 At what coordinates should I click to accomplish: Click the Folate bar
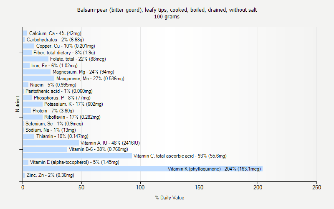36,59
